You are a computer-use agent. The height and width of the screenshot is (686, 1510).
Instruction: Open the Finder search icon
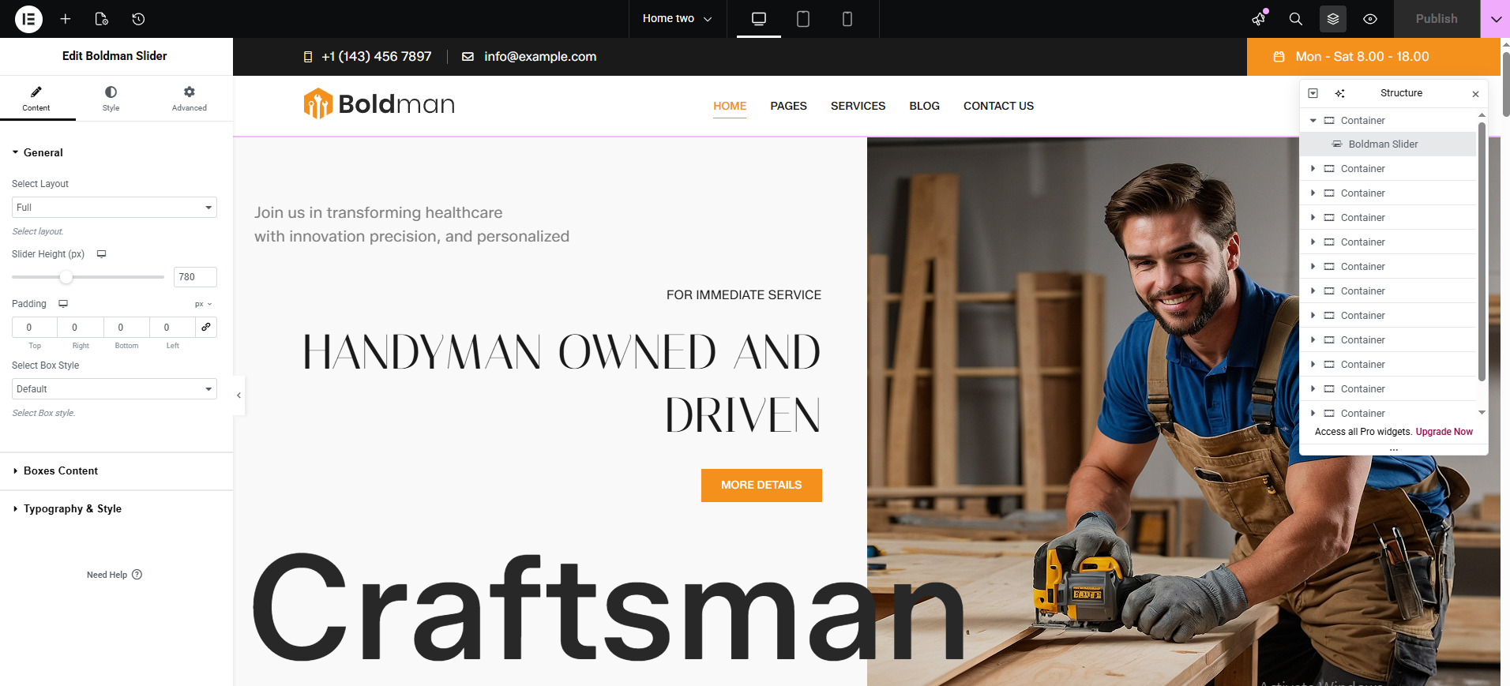click(x=1296, y=19)
